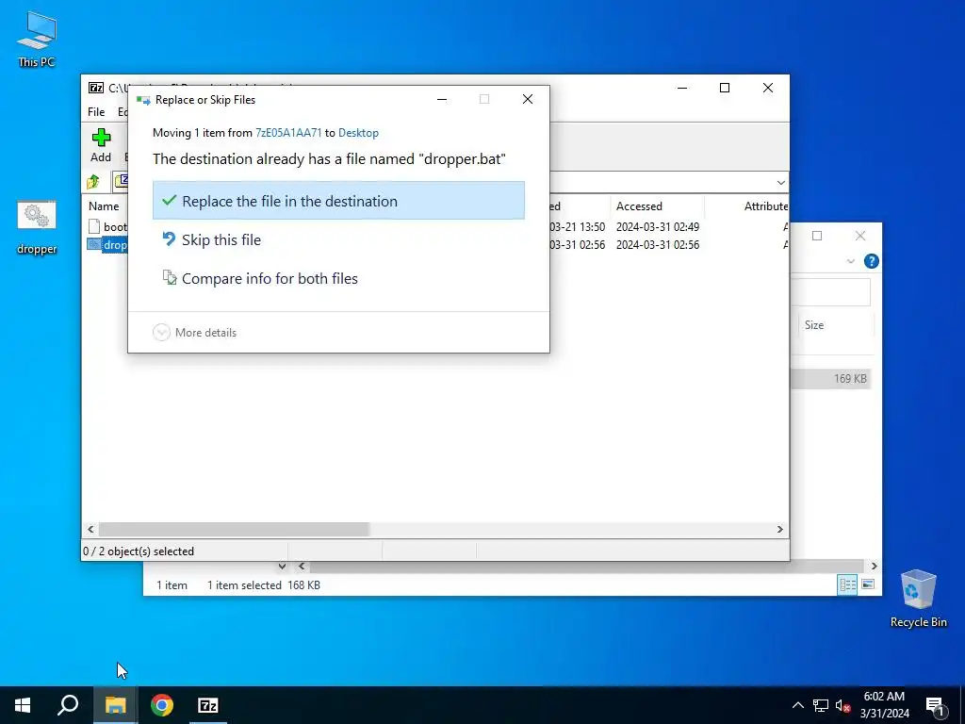Viewport: 965px width, 724px height.
Task: Launch Chrome from the taskbar
Action: pyautogui.click(x=162, y=705)
